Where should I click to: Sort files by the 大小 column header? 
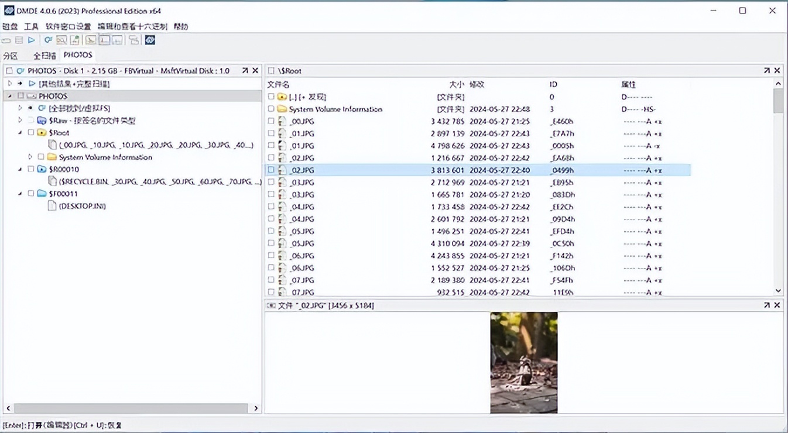click(456, 84)
